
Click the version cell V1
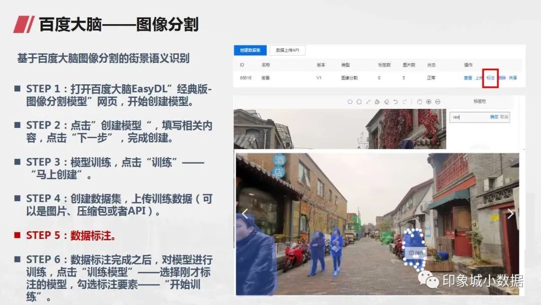(x=319, y=78)
